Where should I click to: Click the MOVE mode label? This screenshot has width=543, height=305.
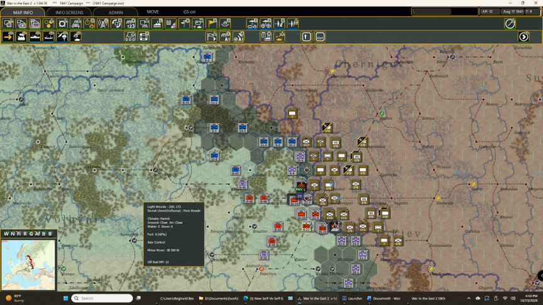(x=153, y=12)
